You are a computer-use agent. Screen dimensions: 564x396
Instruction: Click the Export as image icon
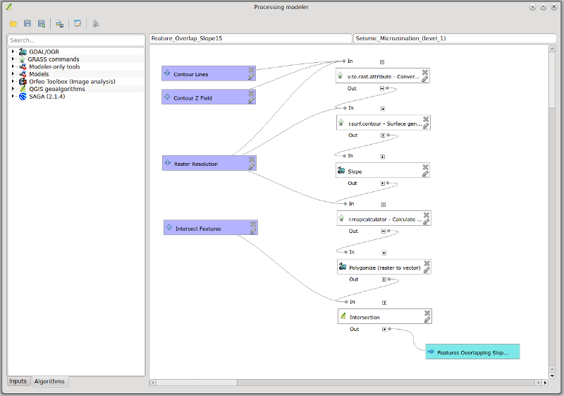[x=60, y=23]
